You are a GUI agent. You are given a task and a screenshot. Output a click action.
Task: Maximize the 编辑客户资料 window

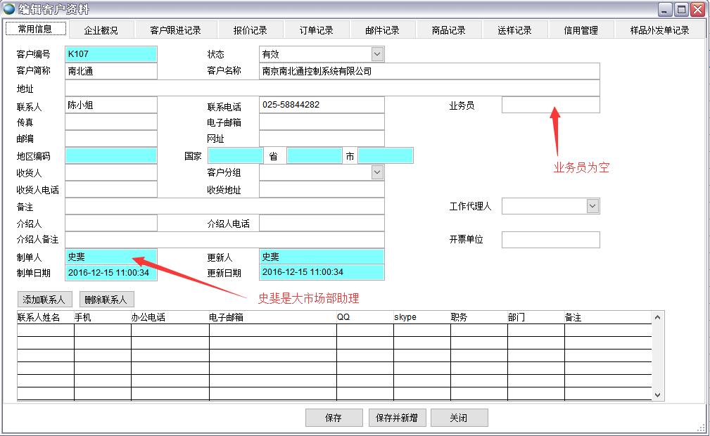tap(681, 9)
